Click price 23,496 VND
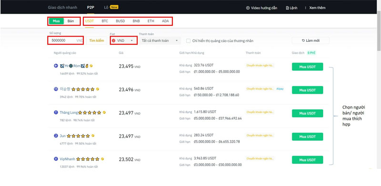 [130, 89]
